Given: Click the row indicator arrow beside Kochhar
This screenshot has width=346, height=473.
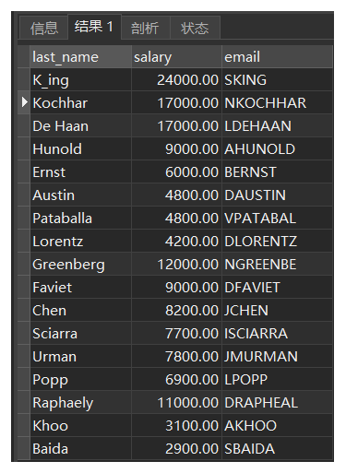Looking at the screenshot, I should click(x=24, y=102).
